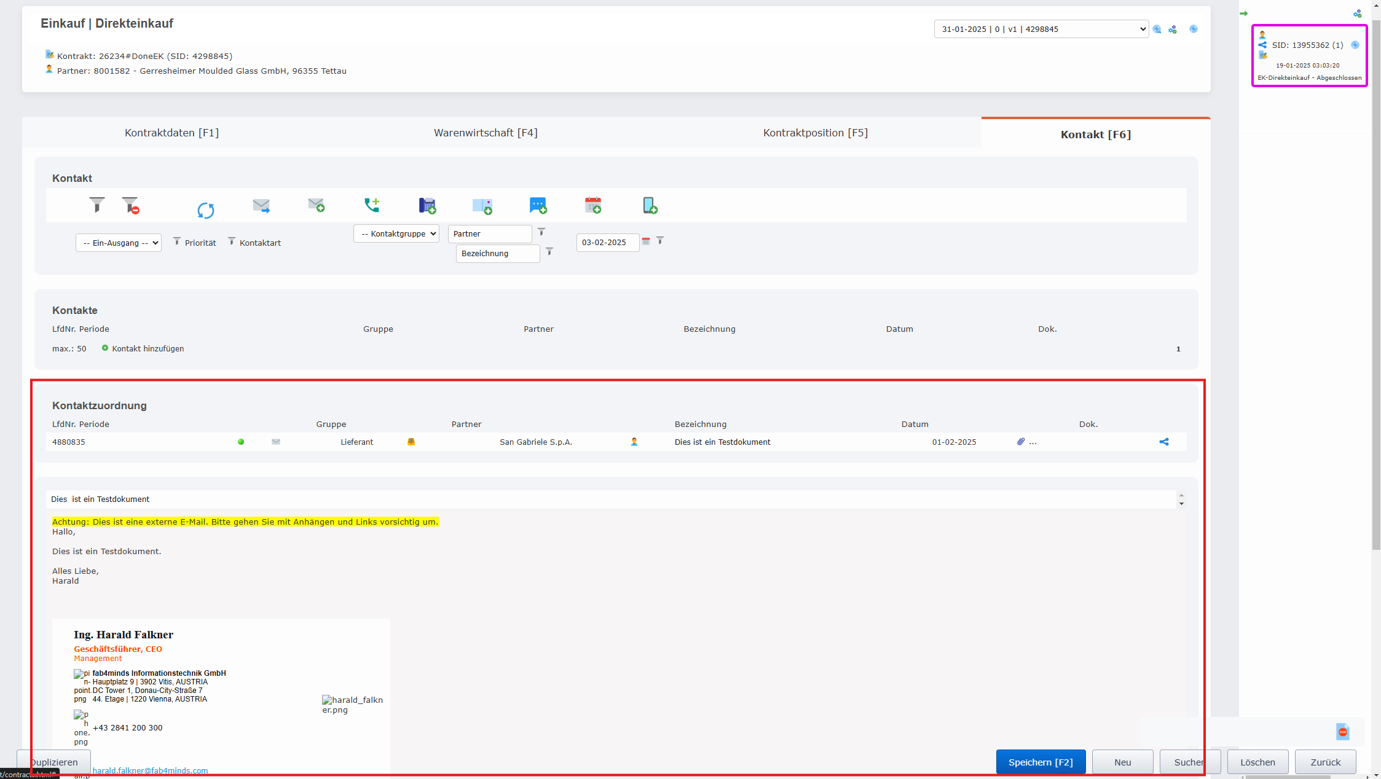Click the remove filter icon
The width and height of the screenshot is (1381, 779).
130,205
